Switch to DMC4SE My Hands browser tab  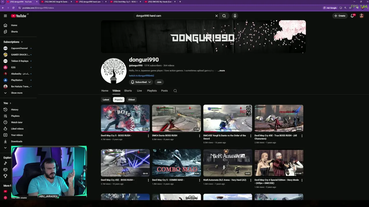click(x=160, y=2)
